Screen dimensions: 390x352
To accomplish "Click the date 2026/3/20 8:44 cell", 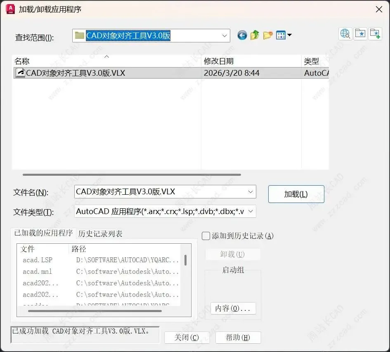I will [232, 73].
